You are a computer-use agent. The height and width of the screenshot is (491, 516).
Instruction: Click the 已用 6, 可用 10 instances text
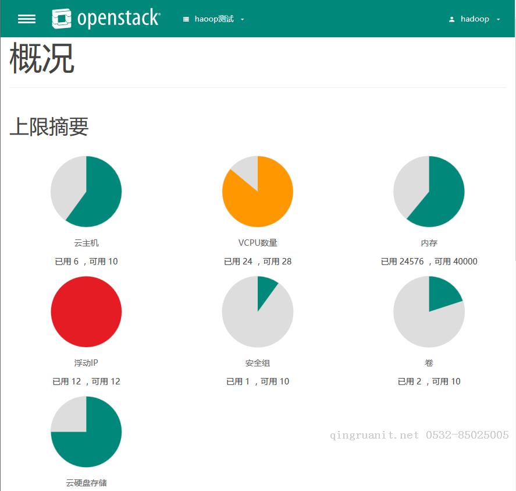pos(86,262)
